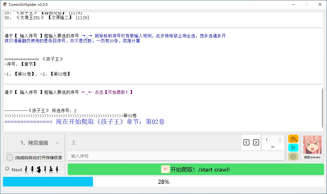Open the cyan settings sliders icon
This screenshot has width=327, height=194.
point(293,148)
